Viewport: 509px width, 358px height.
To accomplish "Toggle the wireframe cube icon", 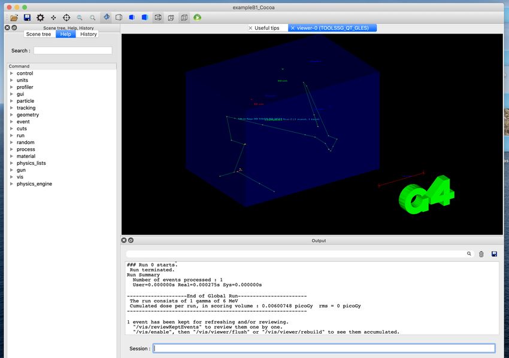I will [158, 17].
